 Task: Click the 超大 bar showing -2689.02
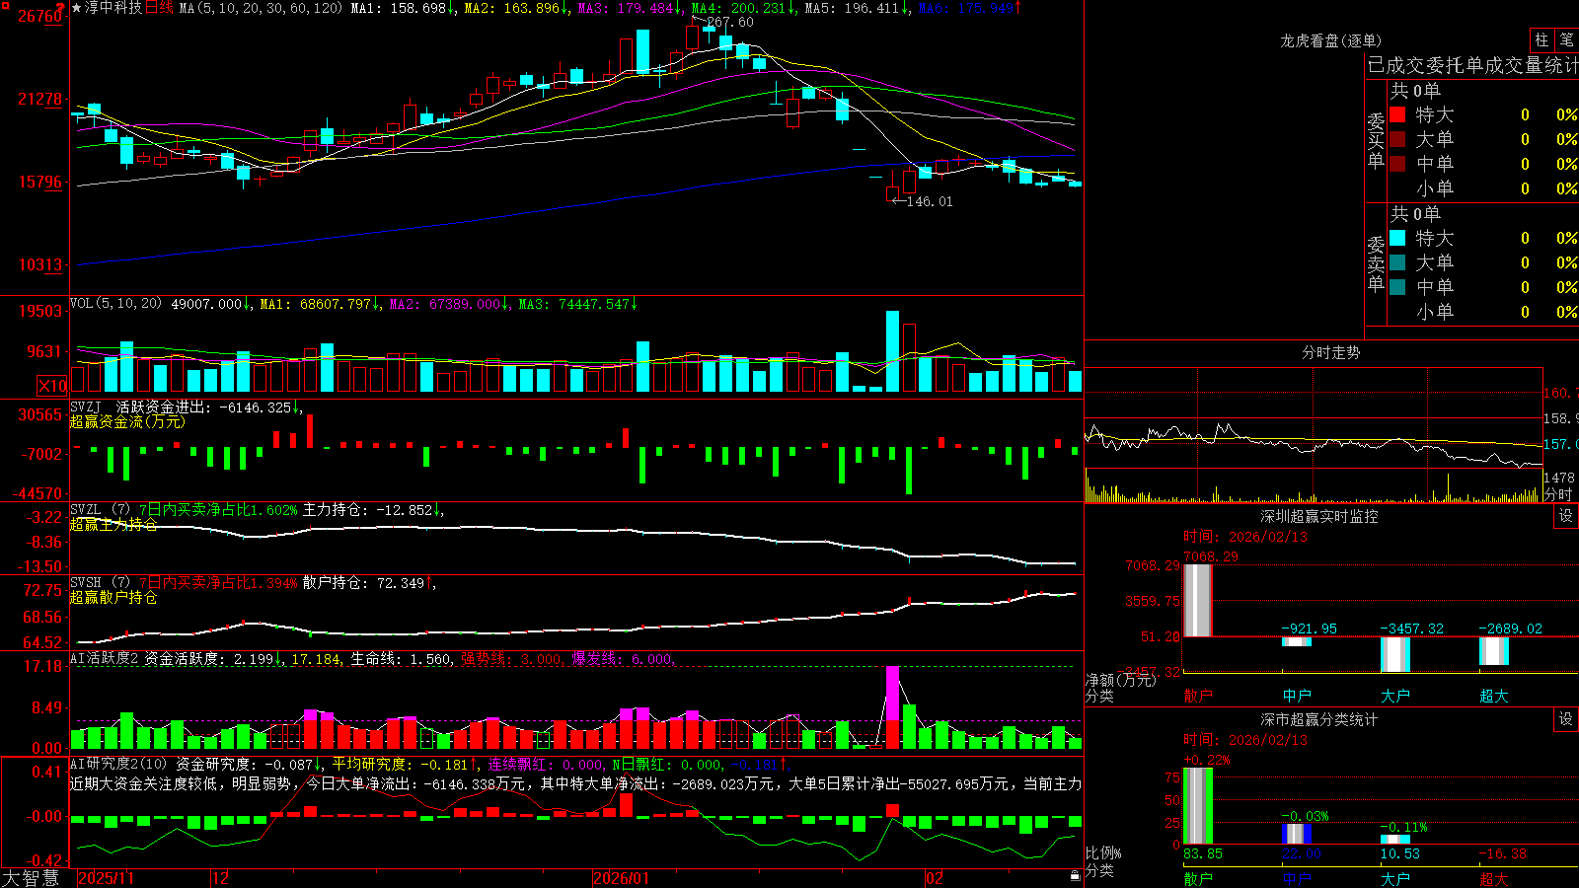[1494, 650]
